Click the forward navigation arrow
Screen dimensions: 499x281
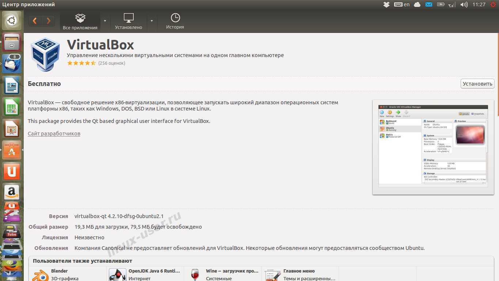pyautogui.click(x=48, y=21)
